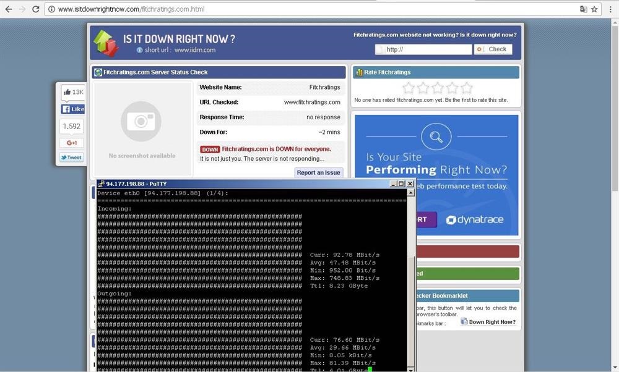The image size is (619, 372).
Task: Click the 'Incoming:' label in PuTTY
Action: pyautogui.click(x=115, y=209)
